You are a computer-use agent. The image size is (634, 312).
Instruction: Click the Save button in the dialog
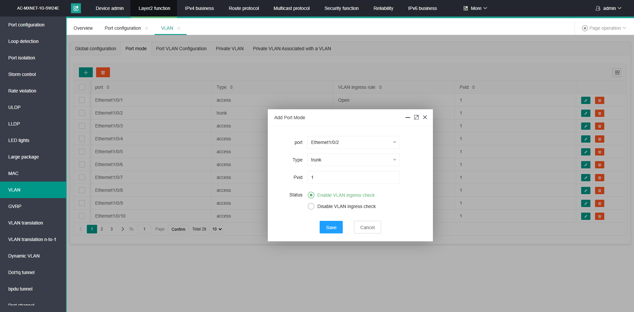(x=331, y=227)
